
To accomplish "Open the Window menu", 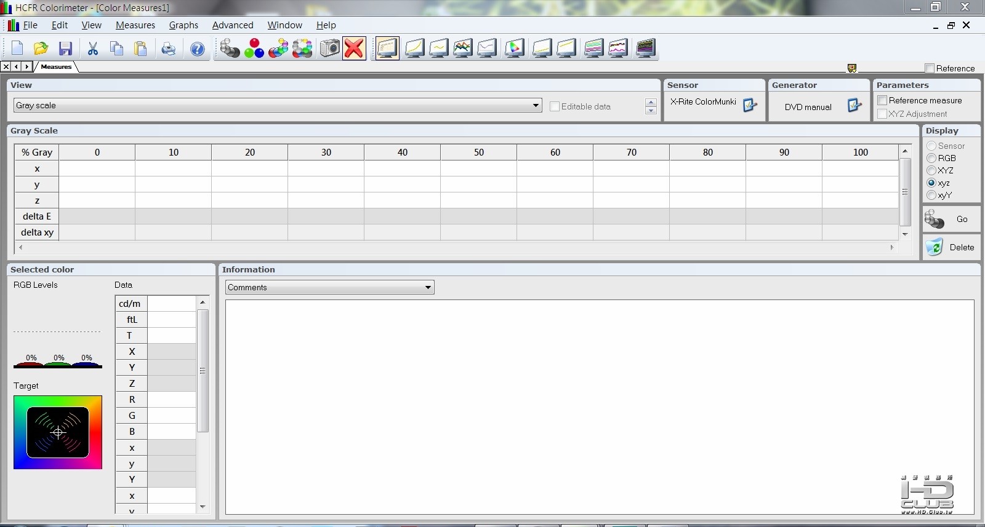I will tap(285, 25).
